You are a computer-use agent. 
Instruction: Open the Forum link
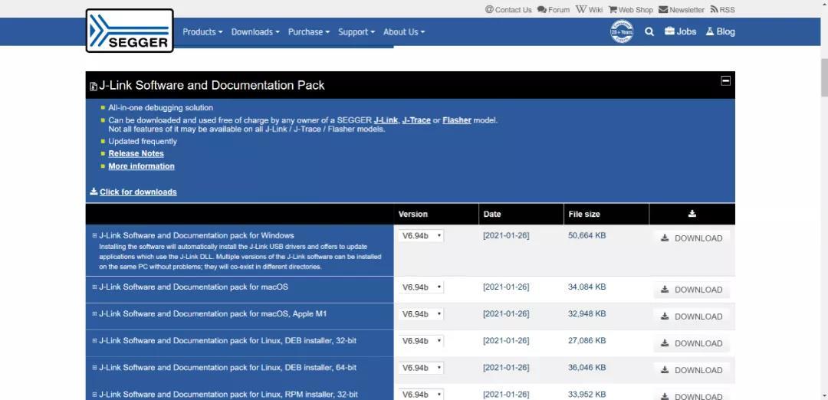coord(554,10)
